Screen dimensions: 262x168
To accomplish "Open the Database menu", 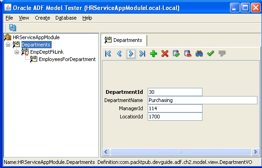I will coord(66,18).
